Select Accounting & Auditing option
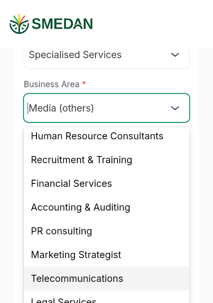213x303 pixels. (x=107, y=207)
